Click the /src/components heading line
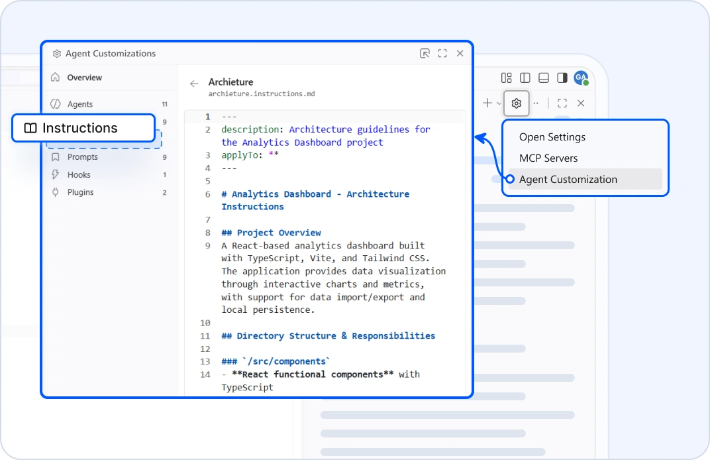The height and width of the screenshot is (460, 710). click(x=276, y=362)
